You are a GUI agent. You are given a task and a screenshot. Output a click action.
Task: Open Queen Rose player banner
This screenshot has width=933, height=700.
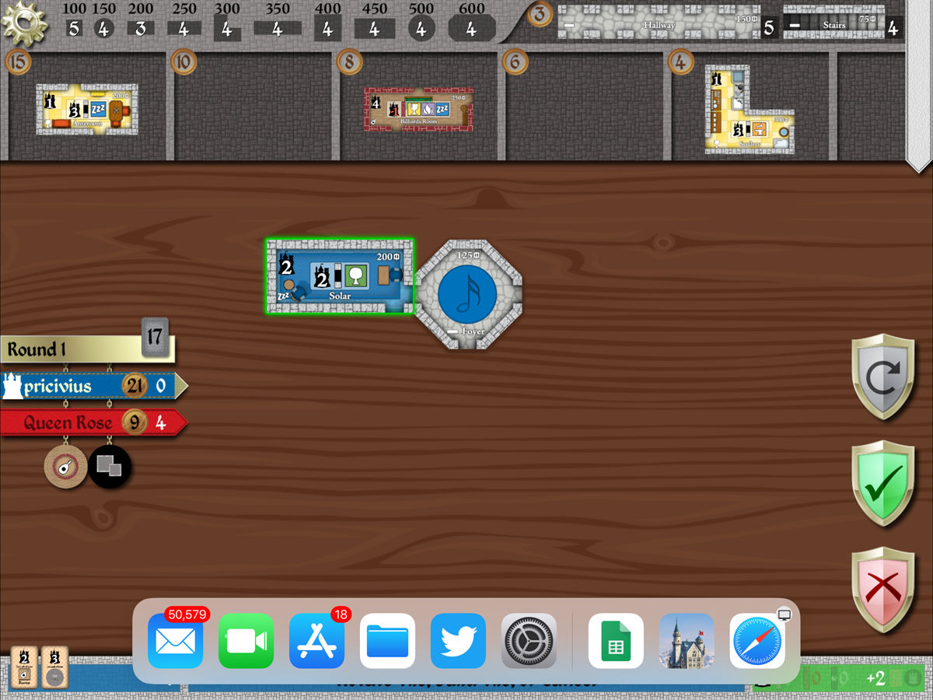pyautogui.click(x=93, y=423)
